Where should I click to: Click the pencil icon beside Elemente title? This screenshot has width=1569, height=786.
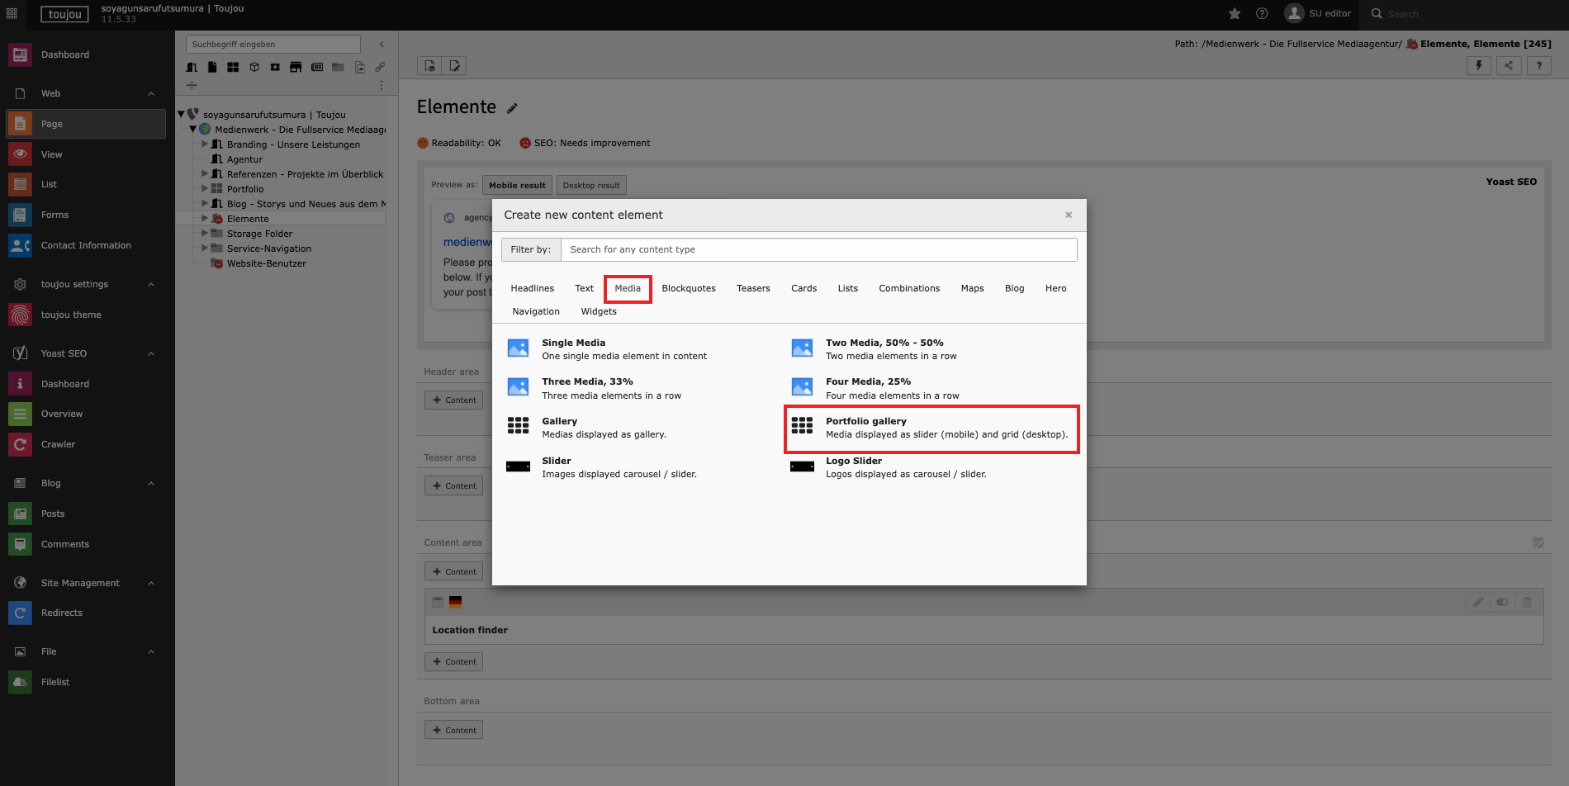pos(512,108)
